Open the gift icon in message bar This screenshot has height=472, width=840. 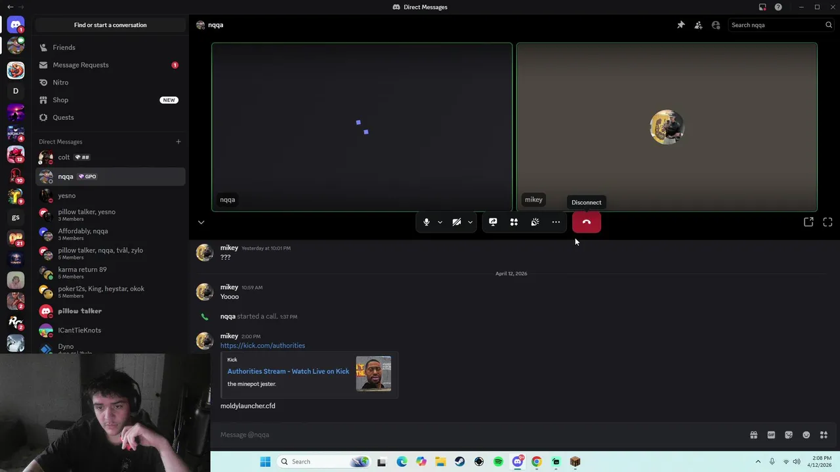tap(753, 435)
